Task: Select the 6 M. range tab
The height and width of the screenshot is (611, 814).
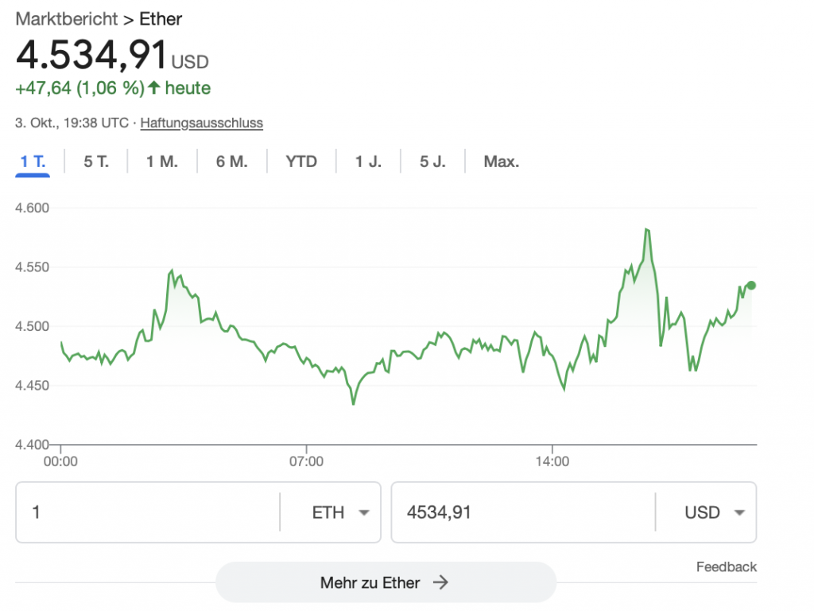Action: [x=232, y=162]
